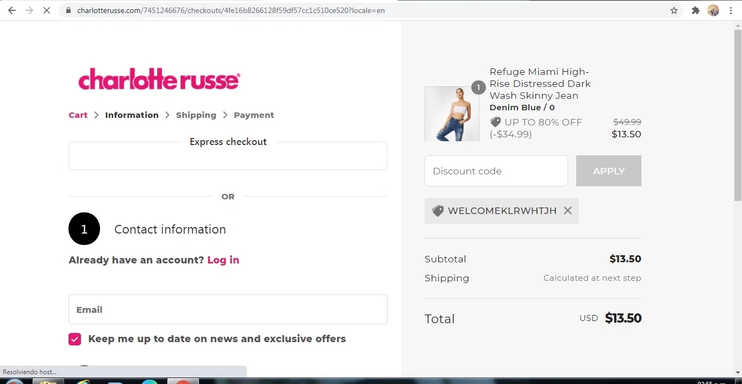Image resolution: width=742 pixels, height=384 pixels.
Task: Apply the discount code
Action: click(608, 171)
